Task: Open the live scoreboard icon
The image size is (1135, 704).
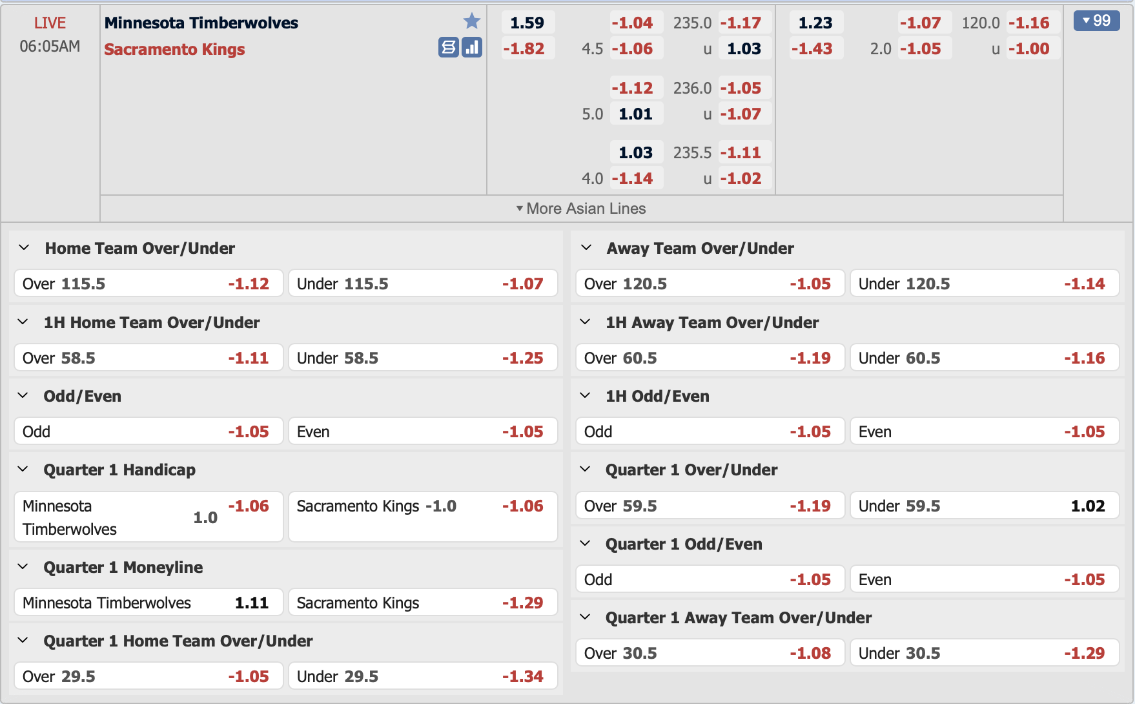Action: point(449,47)
